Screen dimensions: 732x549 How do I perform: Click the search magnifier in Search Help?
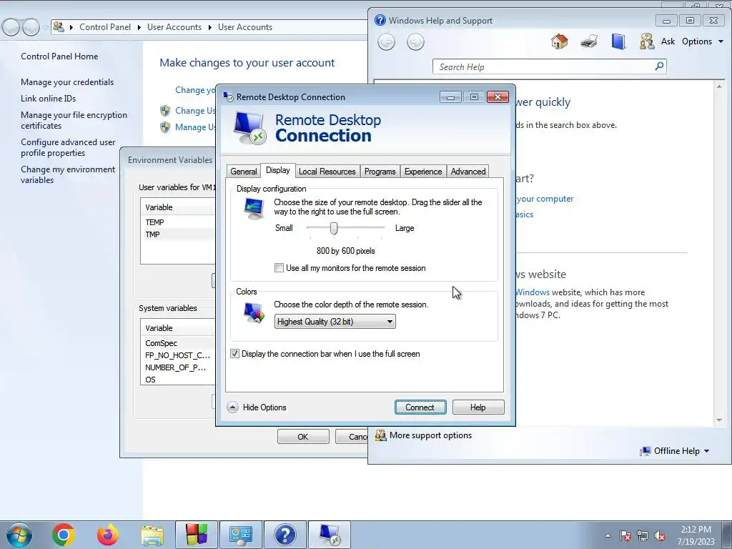pyautogui.click(x=659, y=66)
